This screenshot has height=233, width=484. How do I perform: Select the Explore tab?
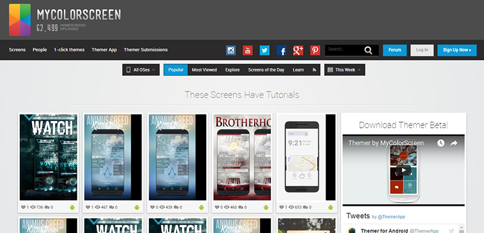pos(232,70)
